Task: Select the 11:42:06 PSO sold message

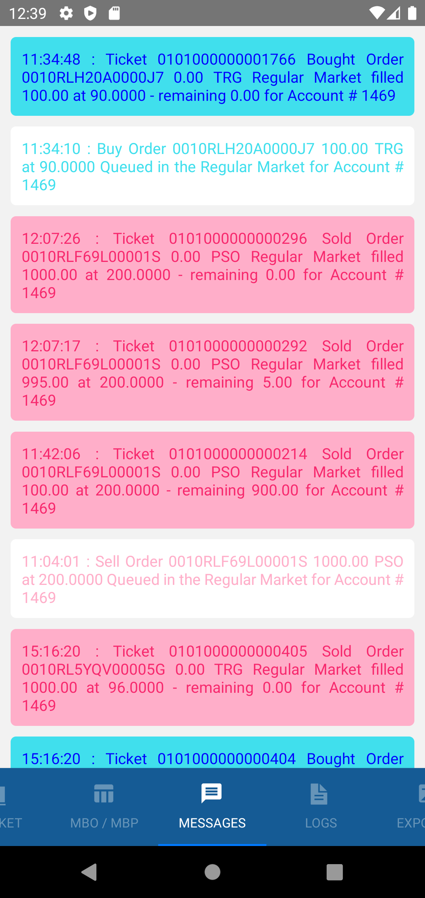Action: pyautogui.click(x=213, y=480)
